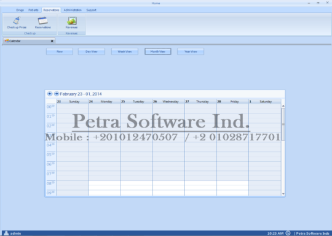Screen dimensions: 332x236
Task: Switch to Week View
Action: [125, 51]
